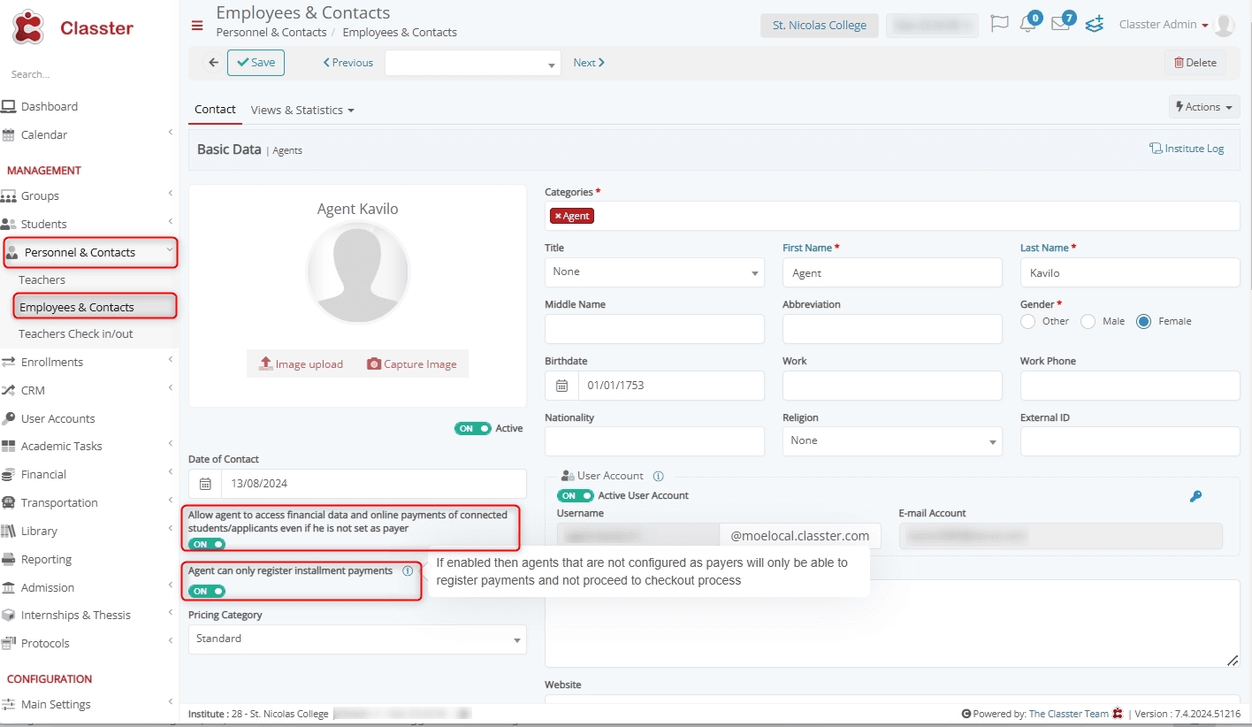
Task: Open Calendar in sidebar
Action: click(x=44, y=134)
